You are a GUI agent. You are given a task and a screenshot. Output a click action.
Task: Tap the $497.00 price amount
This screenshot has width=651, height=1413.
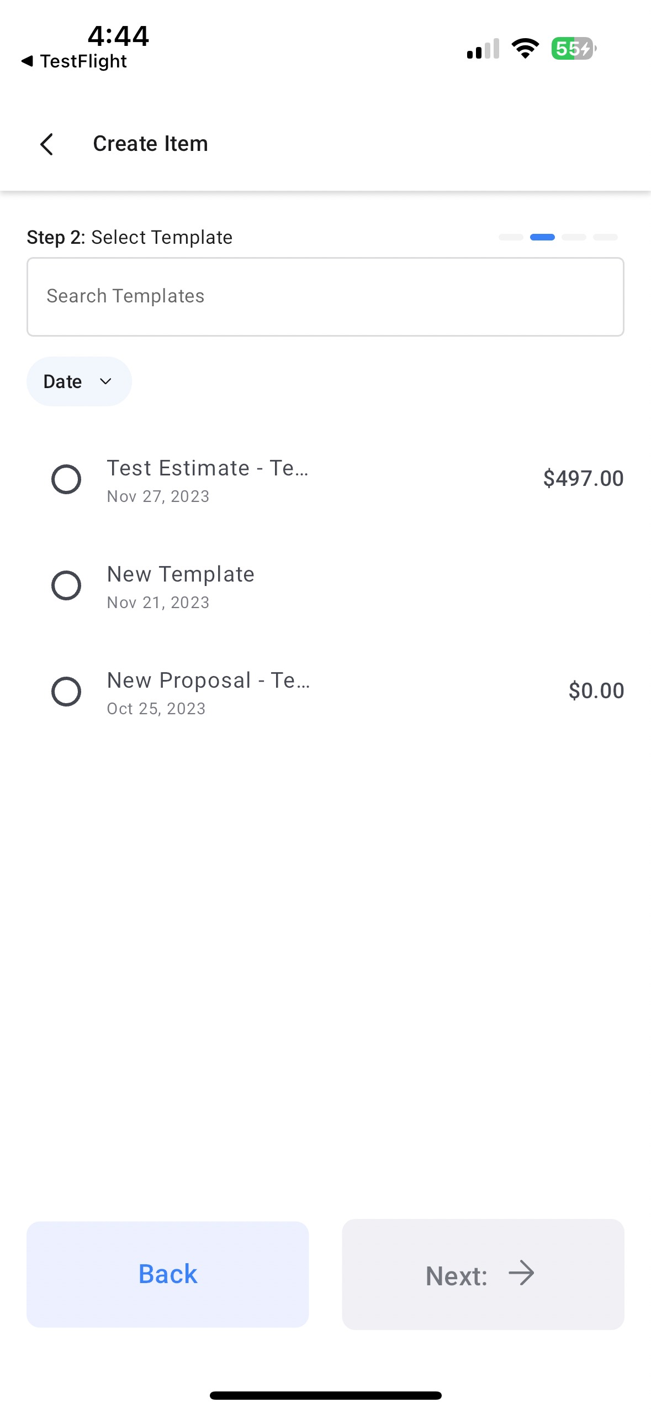click(583, 479)
